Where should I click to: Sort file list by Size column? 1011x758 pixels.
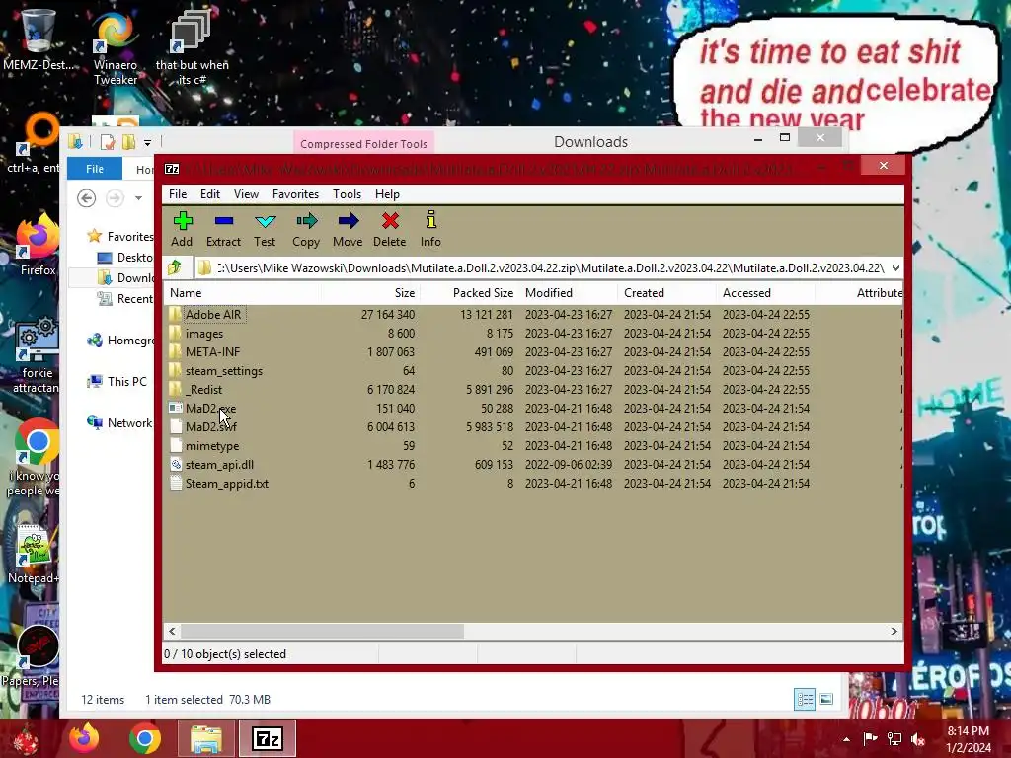click(371, 292)
